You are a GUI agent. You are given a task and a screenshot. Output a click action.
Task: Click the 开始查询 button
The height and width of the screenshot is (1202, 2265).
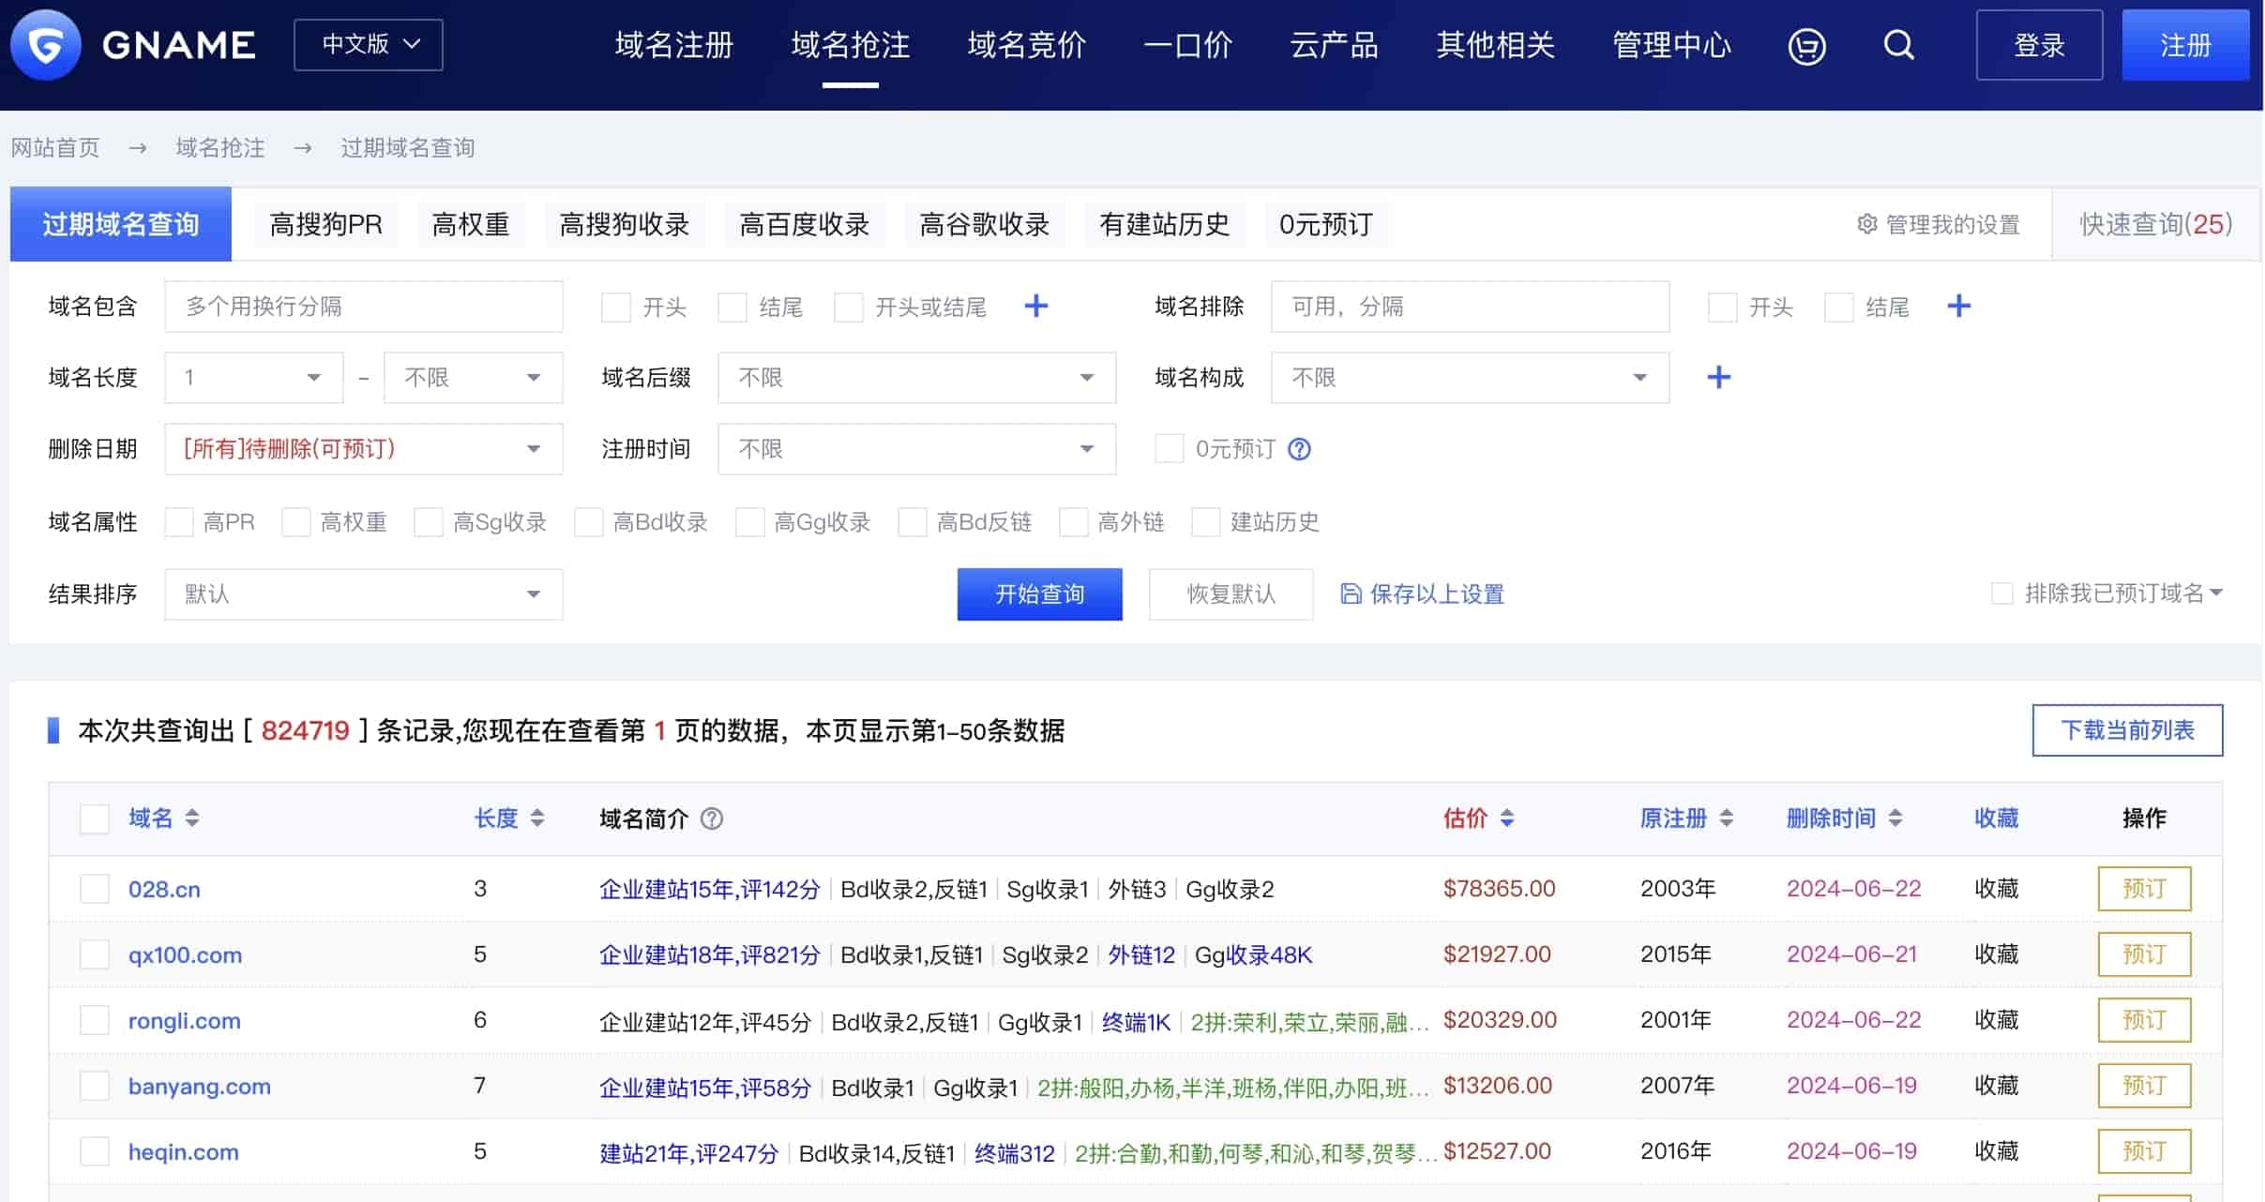tap(1039, 593)
